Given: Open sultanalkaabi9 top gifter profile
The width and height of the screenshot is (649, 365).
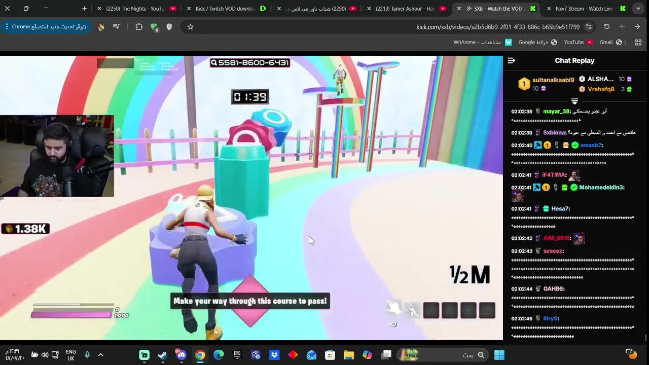Looking at the screenshot, I should pyautogui.click(x=553, y=80).
